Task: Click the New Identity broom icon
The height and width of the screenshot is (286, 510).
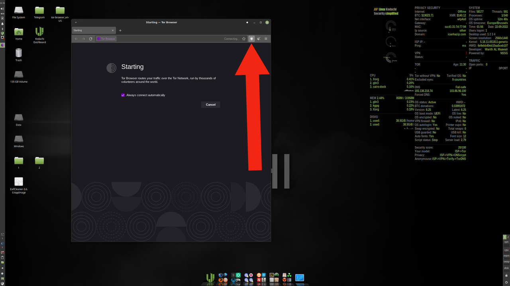Action: coord(259,39)
